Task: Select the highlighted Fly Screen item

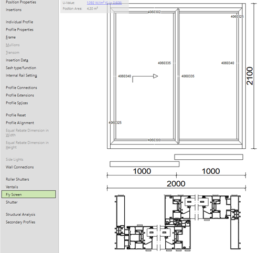Action: [29, 194]
